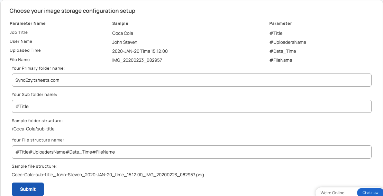The height and width of the screenshot is (196, 383).
Task: Click the sample folder structure path
Action: click(x=33, y=129)
